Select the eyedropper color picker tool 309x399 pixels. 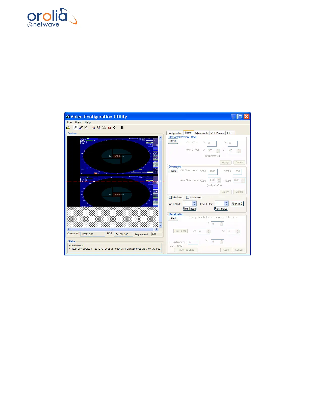point(81,127)
